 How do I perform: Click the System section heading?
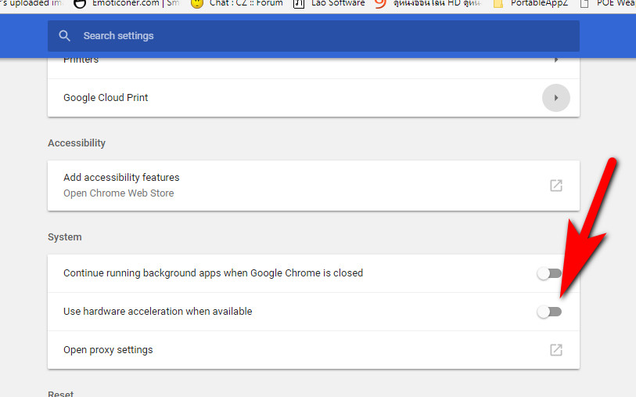point(64,237)
